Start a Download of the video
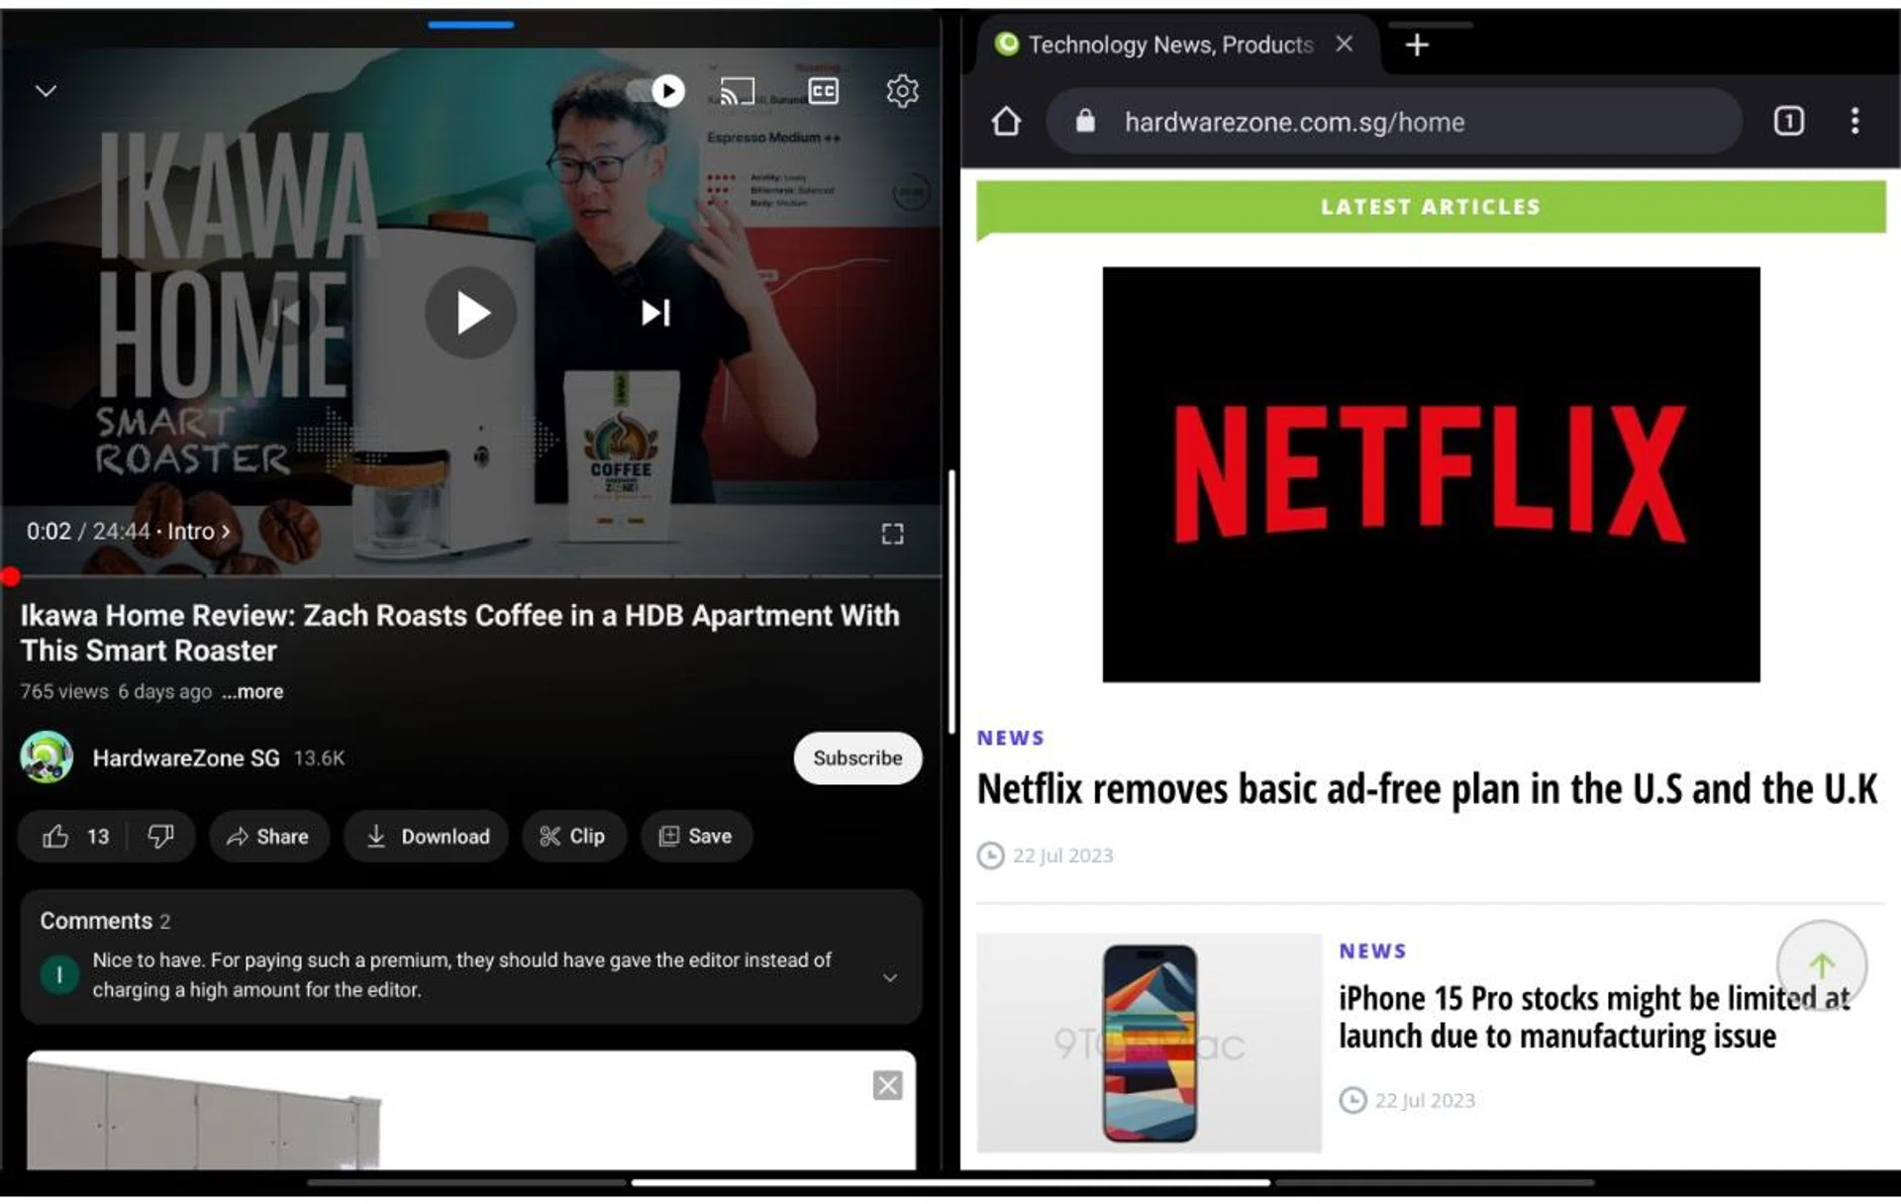1901x1204 pixels. coord(426,836)
